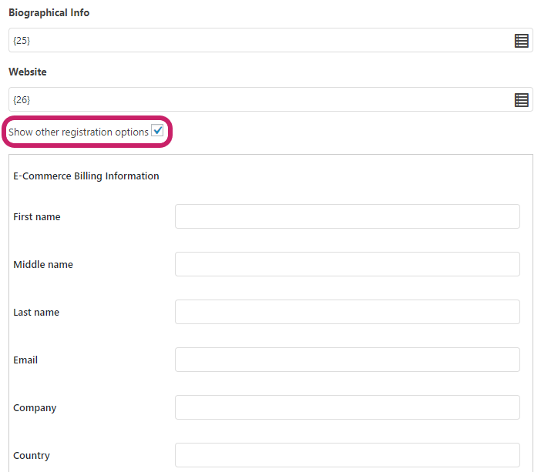Click the Country label text
The image size is (541, 472).
[32, 456]
